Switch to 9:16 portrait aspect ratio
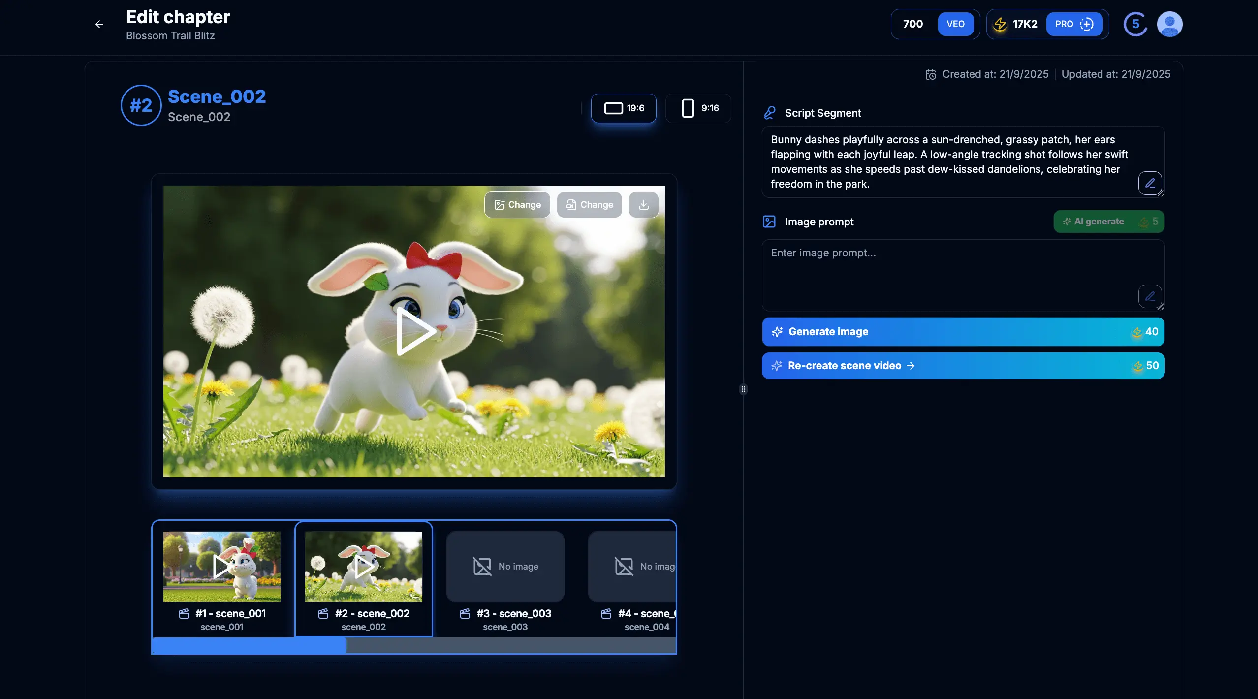 pyautogui.click(x=698, y=108)
